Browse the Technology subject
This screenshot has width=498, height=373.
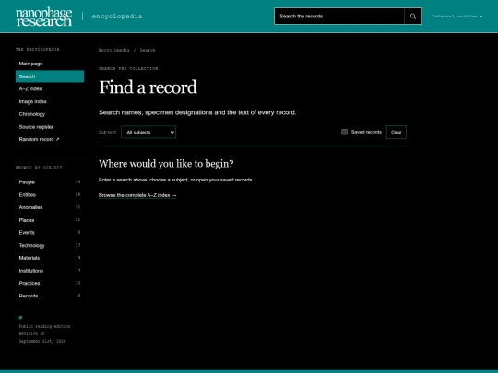pyautogui.click(x=50, y=245)
